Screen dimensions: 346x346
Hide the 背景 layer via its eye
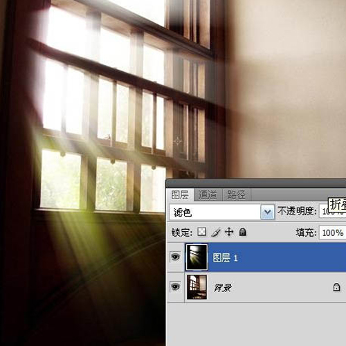(175, 287)
